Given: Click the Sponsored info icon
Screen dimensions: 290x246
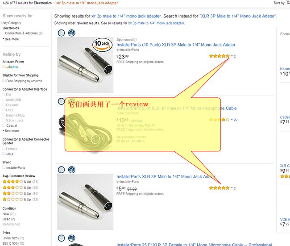Looking at the screenshot, I should point(135,40).
